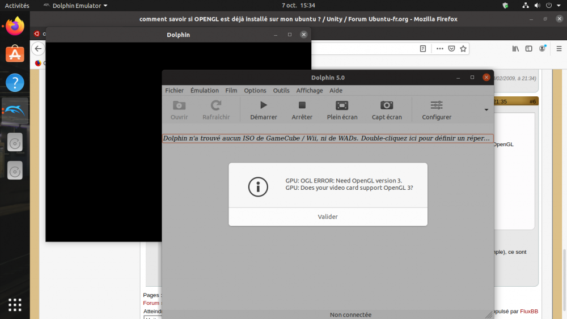Toggle Plein écran fullscreen icon
This screenshot has width=567, height=319.
(x=342, y=110)
